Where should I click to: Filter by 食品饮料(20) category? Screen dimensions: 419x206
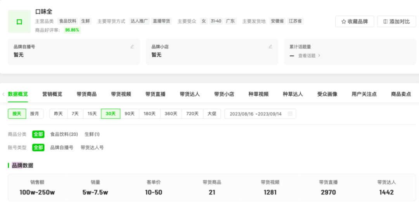64,134
